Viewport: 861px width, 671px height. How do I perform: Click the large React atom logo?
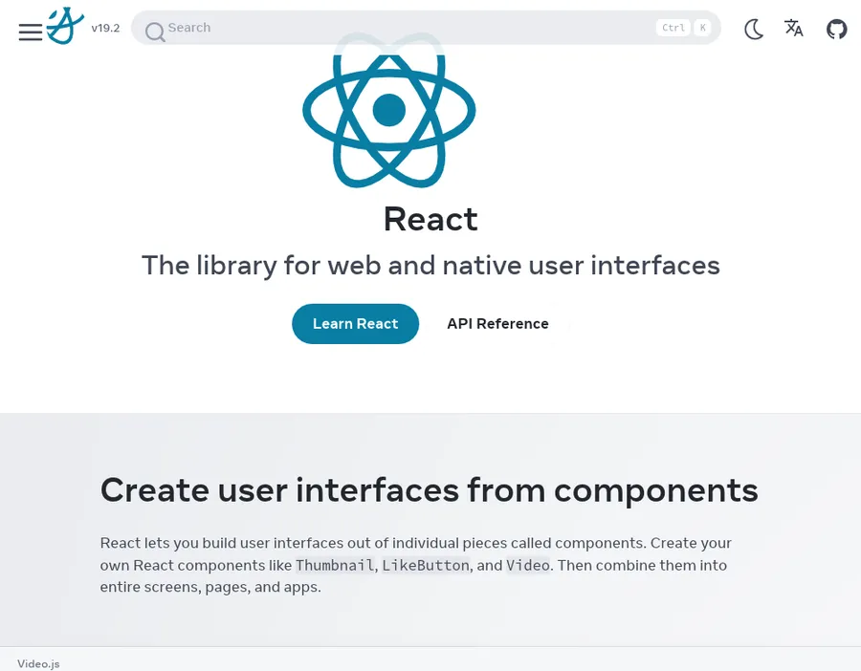coord(388,110)
